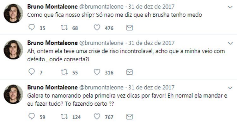This screenshot has height=123, width=237.
Task: Share the 'onde conserta' tweet via message envelope
Action: [x=129, y=72]
